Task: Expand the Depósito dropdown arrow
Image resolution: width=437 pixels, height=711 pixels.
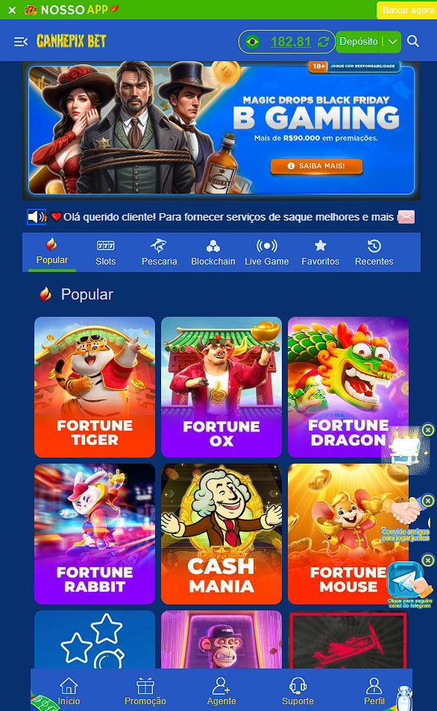Action: pyautogui.click(x=393, y=42)
